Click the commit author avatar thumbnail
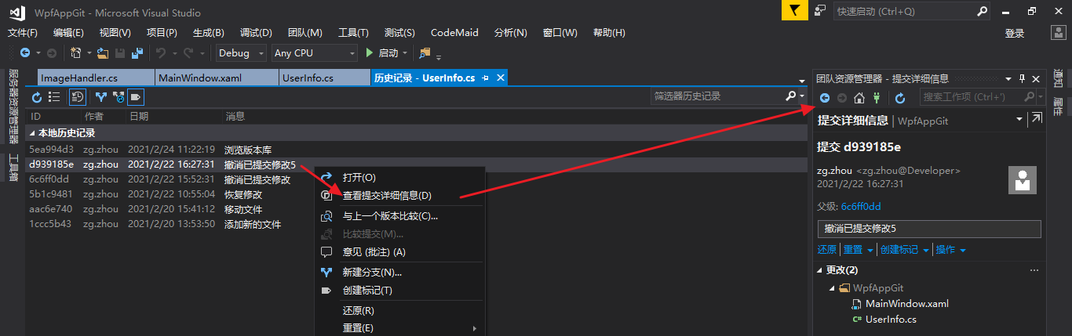This screenshot has width=1072, height=336. click(1023, 180)
